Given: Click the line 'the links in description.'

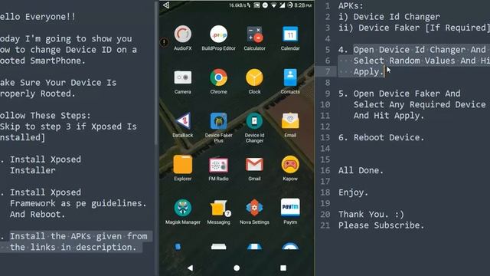Looking at the screenshot, I should click(73, 247).
